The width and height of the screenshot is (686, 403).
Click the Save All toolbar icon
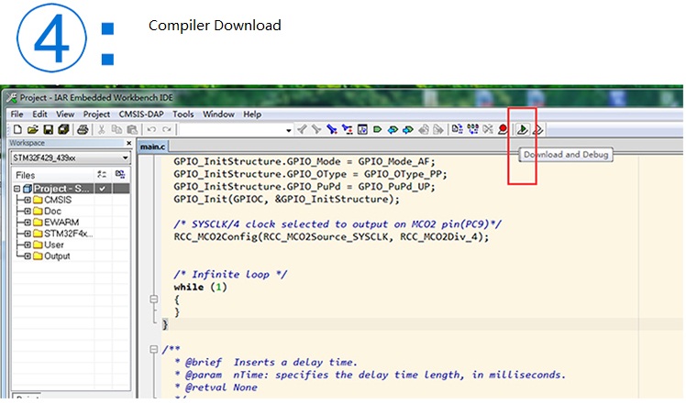click(63, 130)
